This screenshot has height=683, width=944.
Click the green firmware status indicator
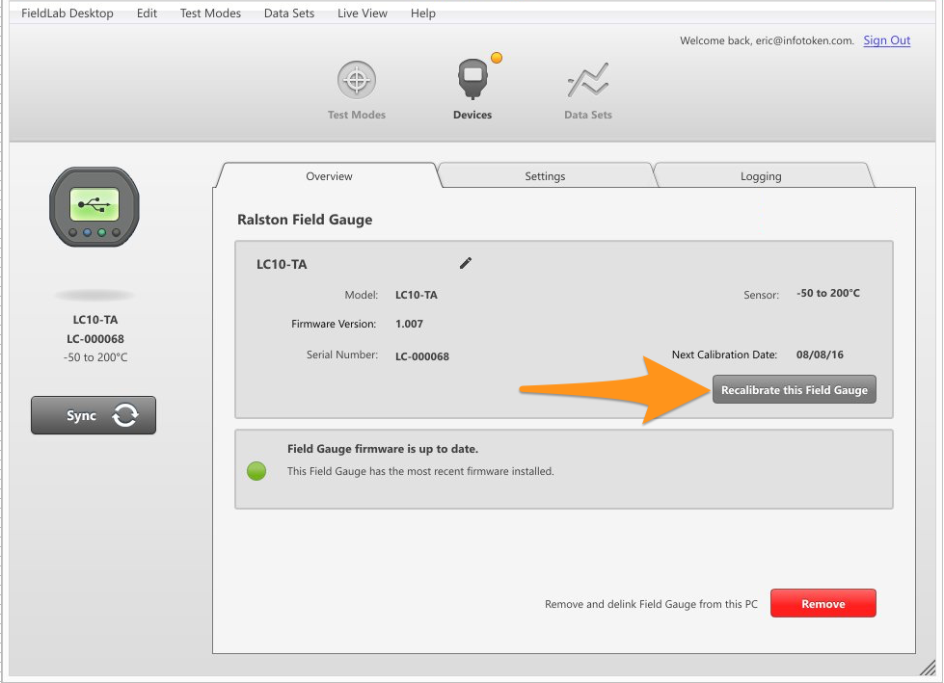point(256,471)
